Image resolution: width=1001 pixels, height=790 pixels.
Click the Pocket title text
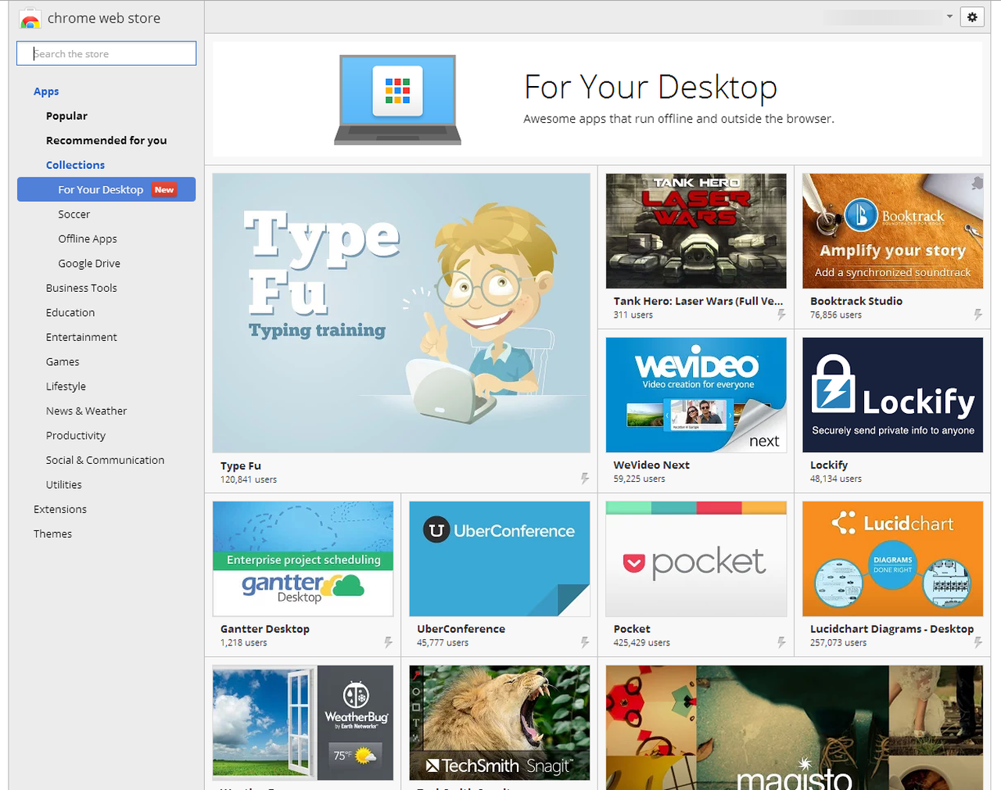click(632, 629)
